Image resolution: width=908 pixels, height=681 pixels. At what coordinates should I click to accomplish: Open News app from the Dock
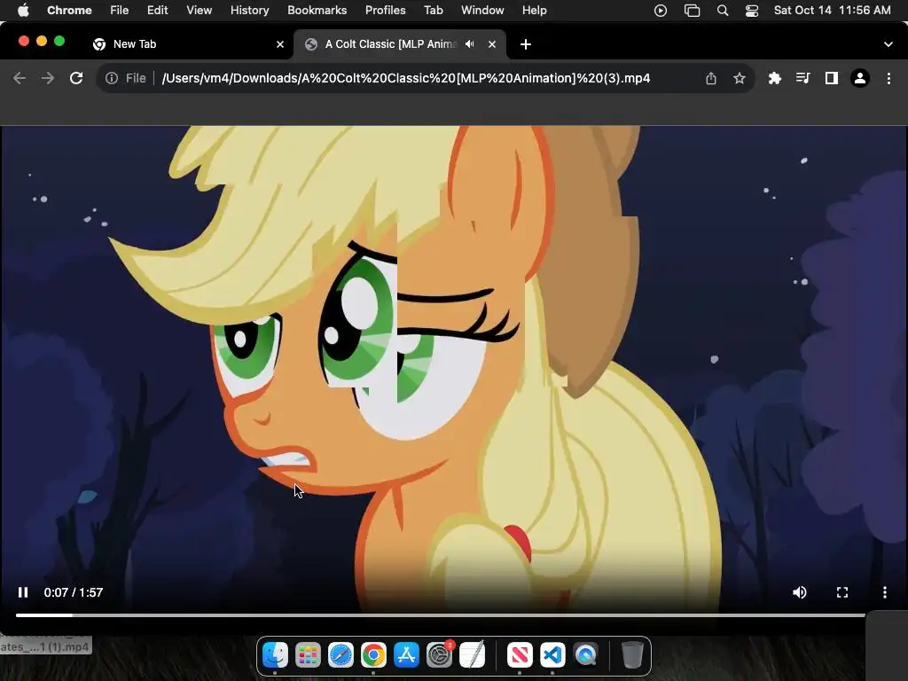(x=520, y=655)
